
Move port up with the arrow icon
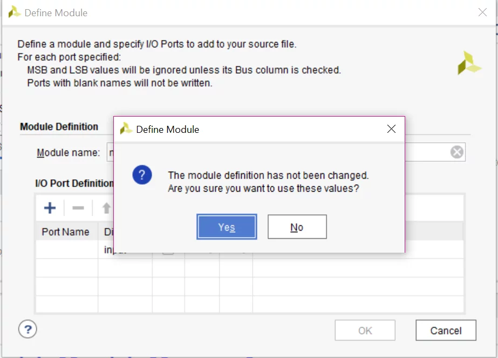106,208
